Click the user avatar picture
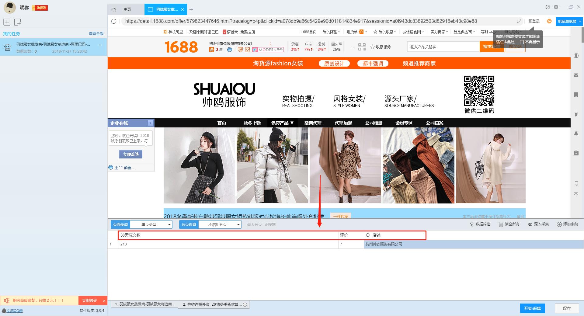Image resolution: width=584 pixels, height=316 pixels. coord(9,8)
